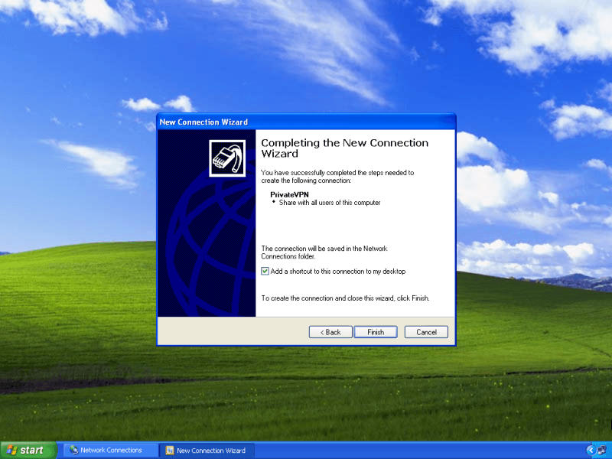Click the New Connection Wizard title bar
This screenshot has height=459, width=612.
pos(306,122)
